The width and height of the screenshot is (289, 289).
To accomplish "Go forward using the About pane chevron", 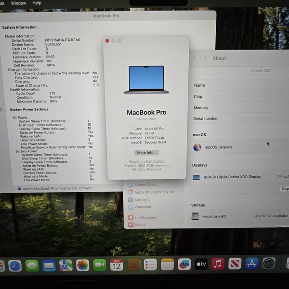I will click(205, 58).
